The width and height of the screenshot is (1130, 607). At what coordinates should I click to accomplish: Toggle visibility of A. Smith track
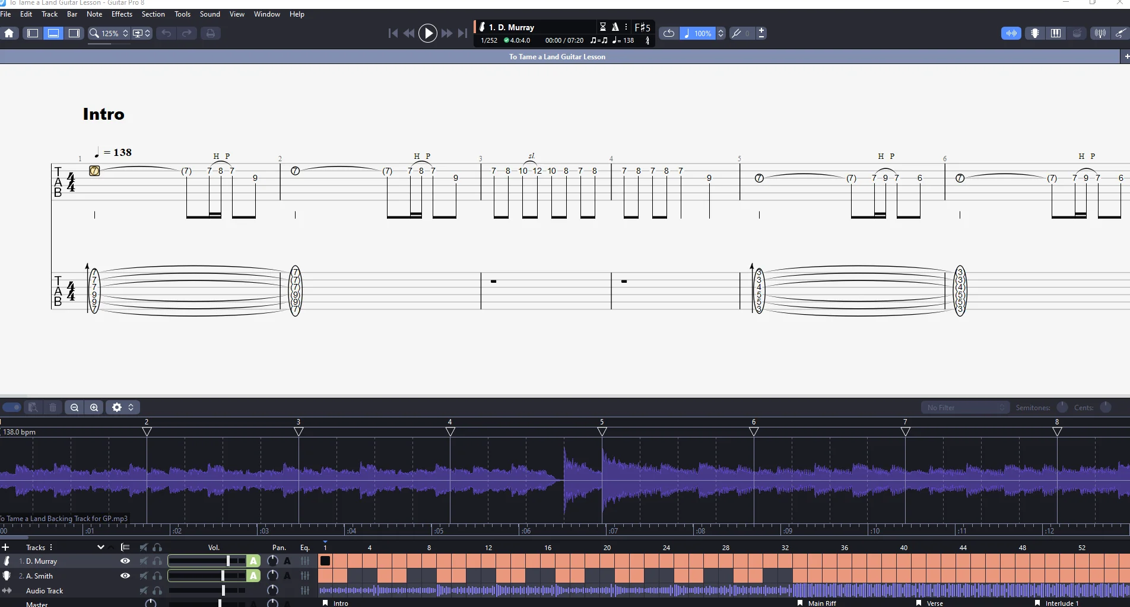(125, 576)
